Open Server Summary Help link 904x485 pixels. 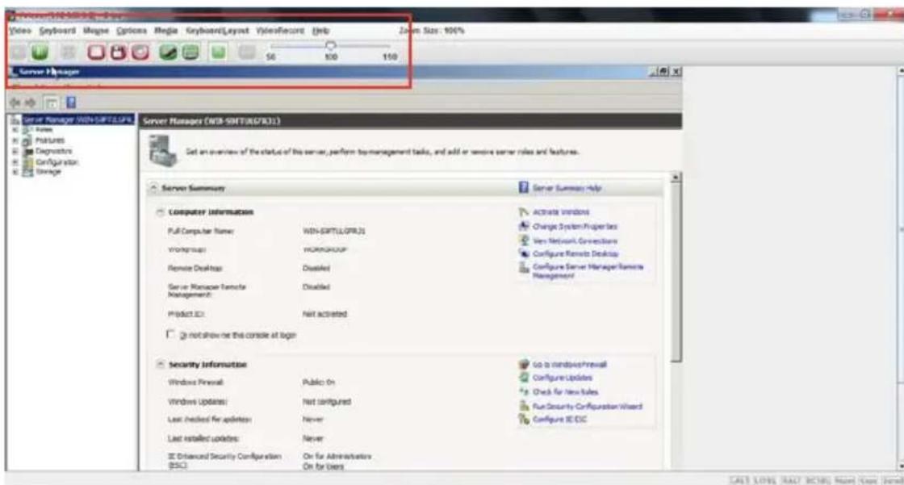click(567, 188)
